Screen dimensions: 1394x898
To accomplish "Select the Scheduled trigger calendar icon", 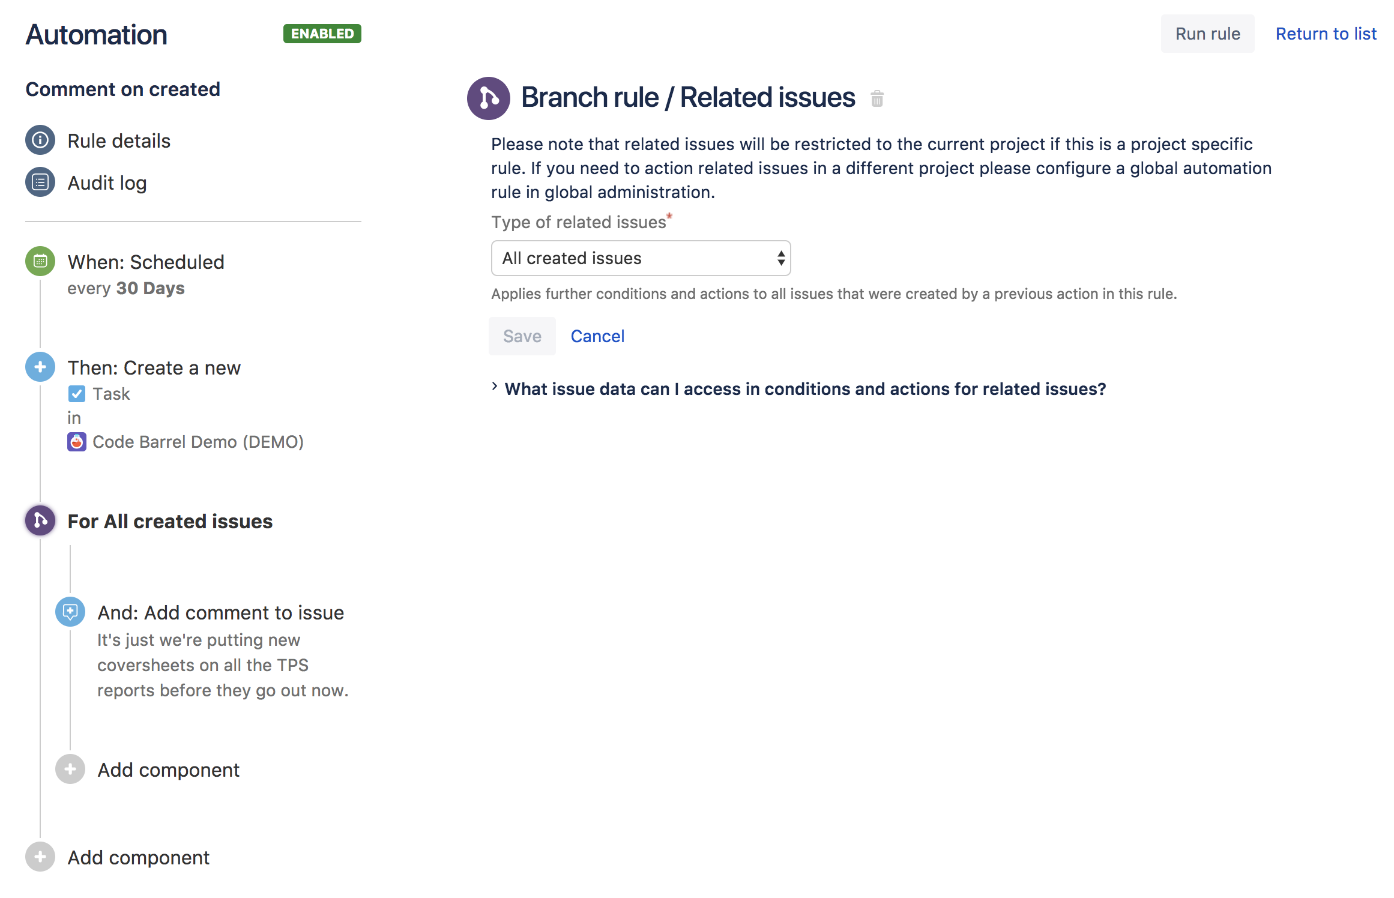I will 40,261.
